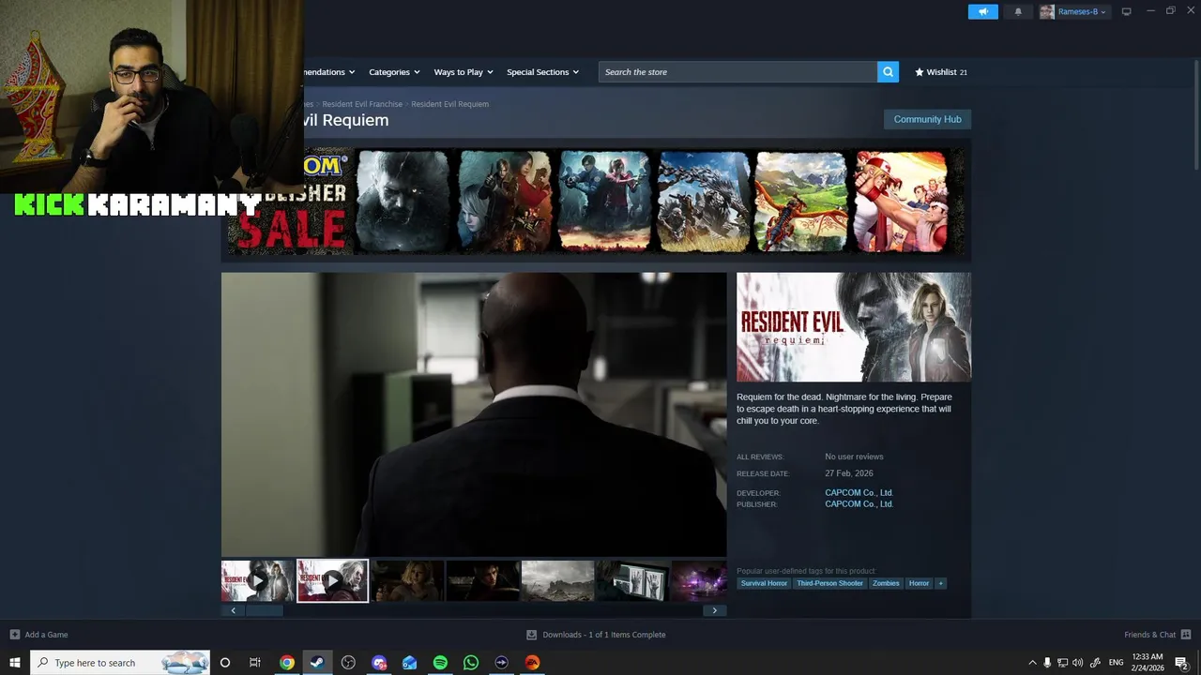Launch Google Chrome from taskbar
The width and height of the screenshot is (1201, 675).
coord(287,663)
